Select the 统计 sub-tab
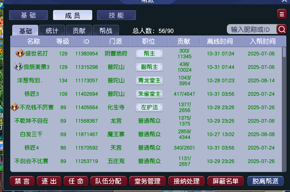The height and width of the screenshot is (192, 290). [x=52, y=30]
